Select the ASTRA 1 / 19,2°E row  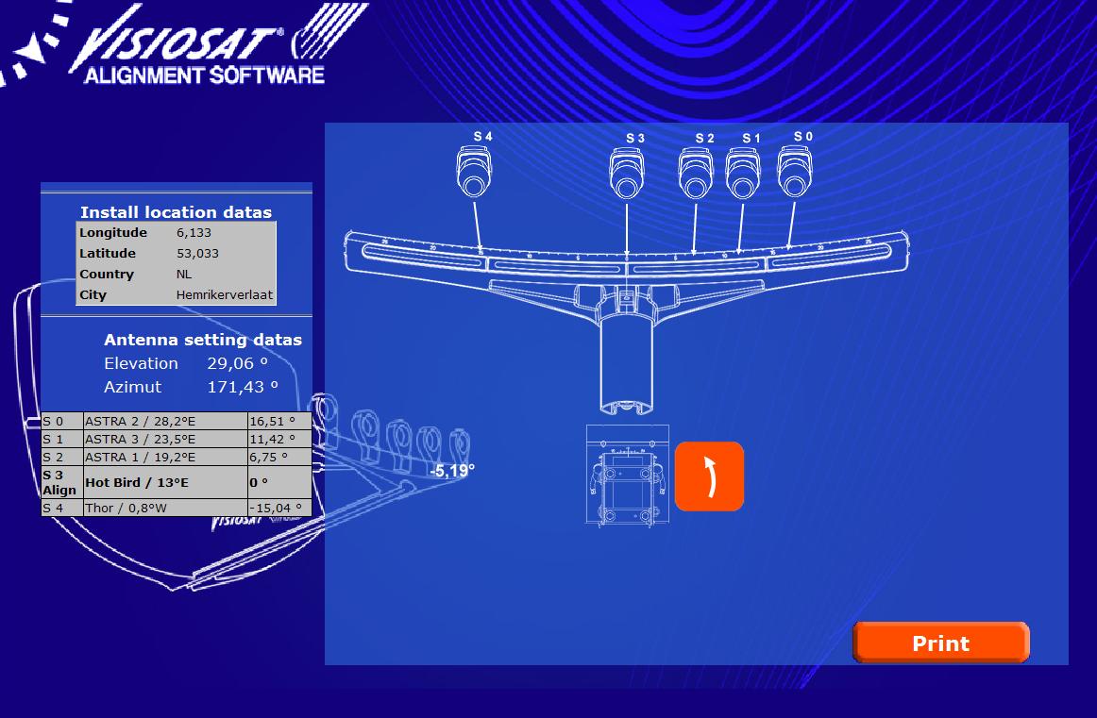[x=177, y=458]
